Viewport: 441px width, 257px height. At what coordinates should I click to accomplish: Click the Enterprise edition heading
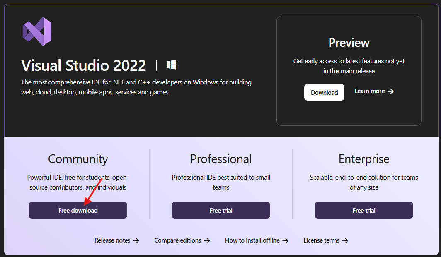[364, 159]
